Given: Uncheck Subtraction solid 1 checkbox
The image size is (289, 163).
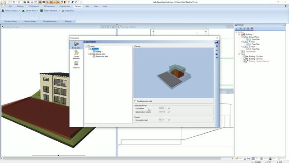Looking at the screenshot, I should [x=94, y=56].
